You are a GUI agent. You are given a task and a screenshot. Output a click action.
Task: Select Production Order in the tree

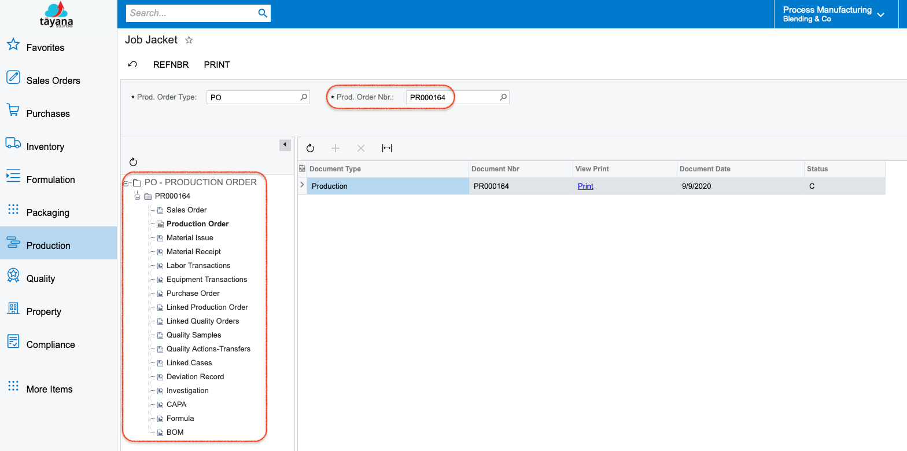197,224
